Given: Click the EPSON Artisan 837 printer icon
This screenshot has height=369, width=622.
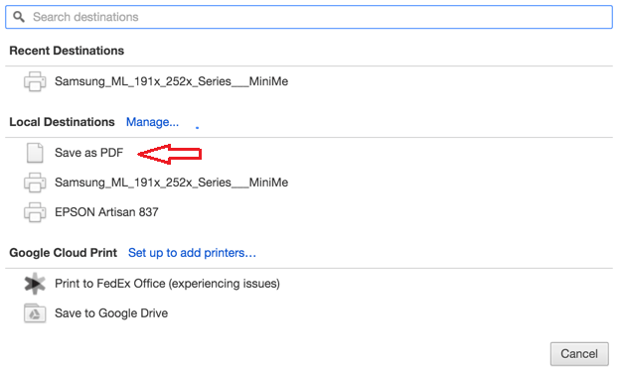Looking at the screenshot, I should point(35,212).
